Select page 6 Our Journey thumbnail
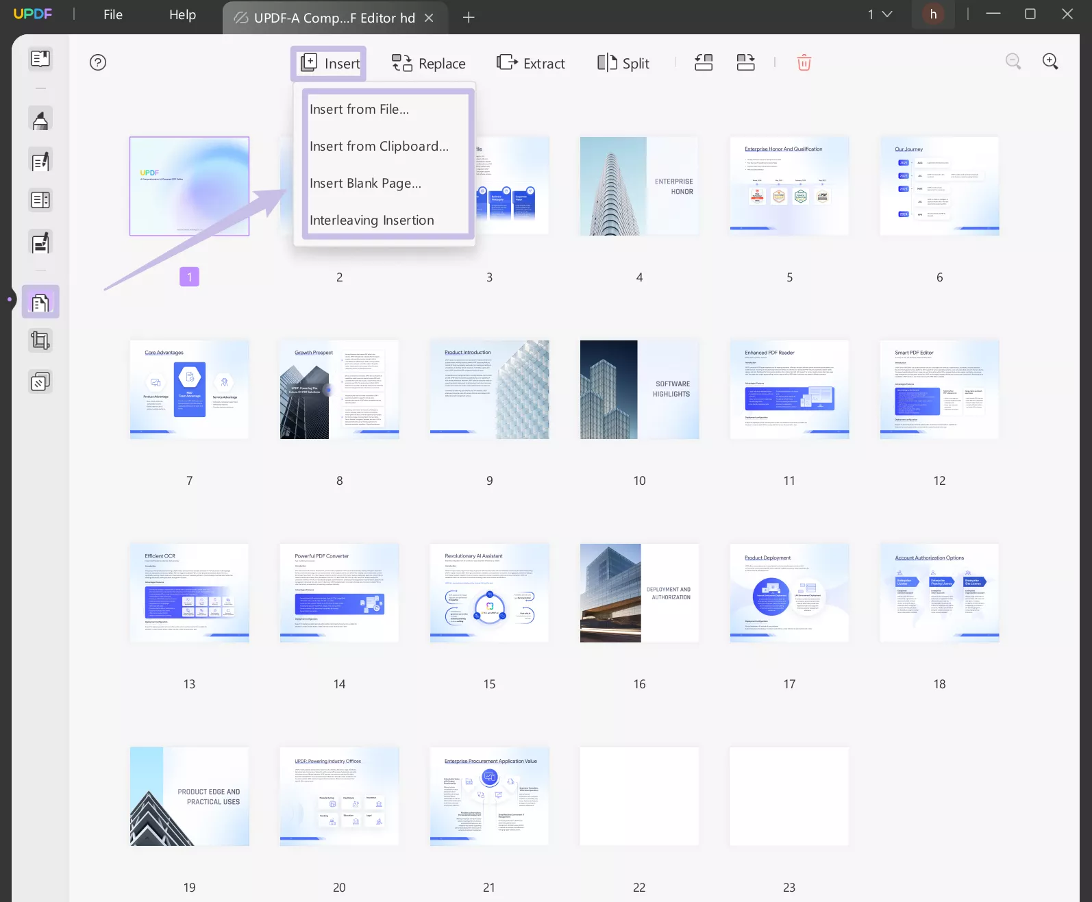Screen dimensions: 1092x902 coord(939,186)
